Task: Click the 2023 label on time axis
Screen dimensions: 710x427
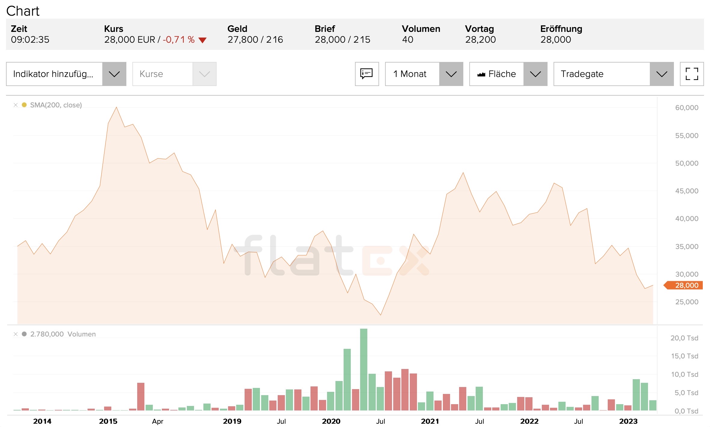Action: click(628, 421)
